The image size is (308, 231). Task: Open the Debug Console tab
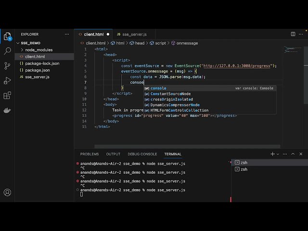click(142, 154)
